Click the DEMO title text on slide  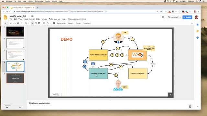[x=67, y=39]
